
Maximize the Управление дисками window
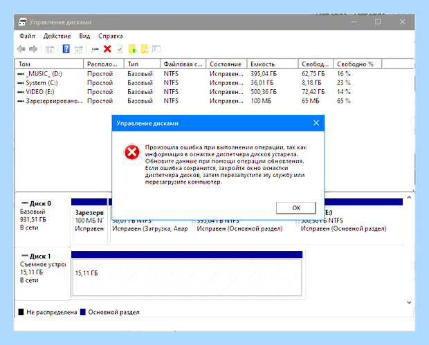tap(378, 22)
